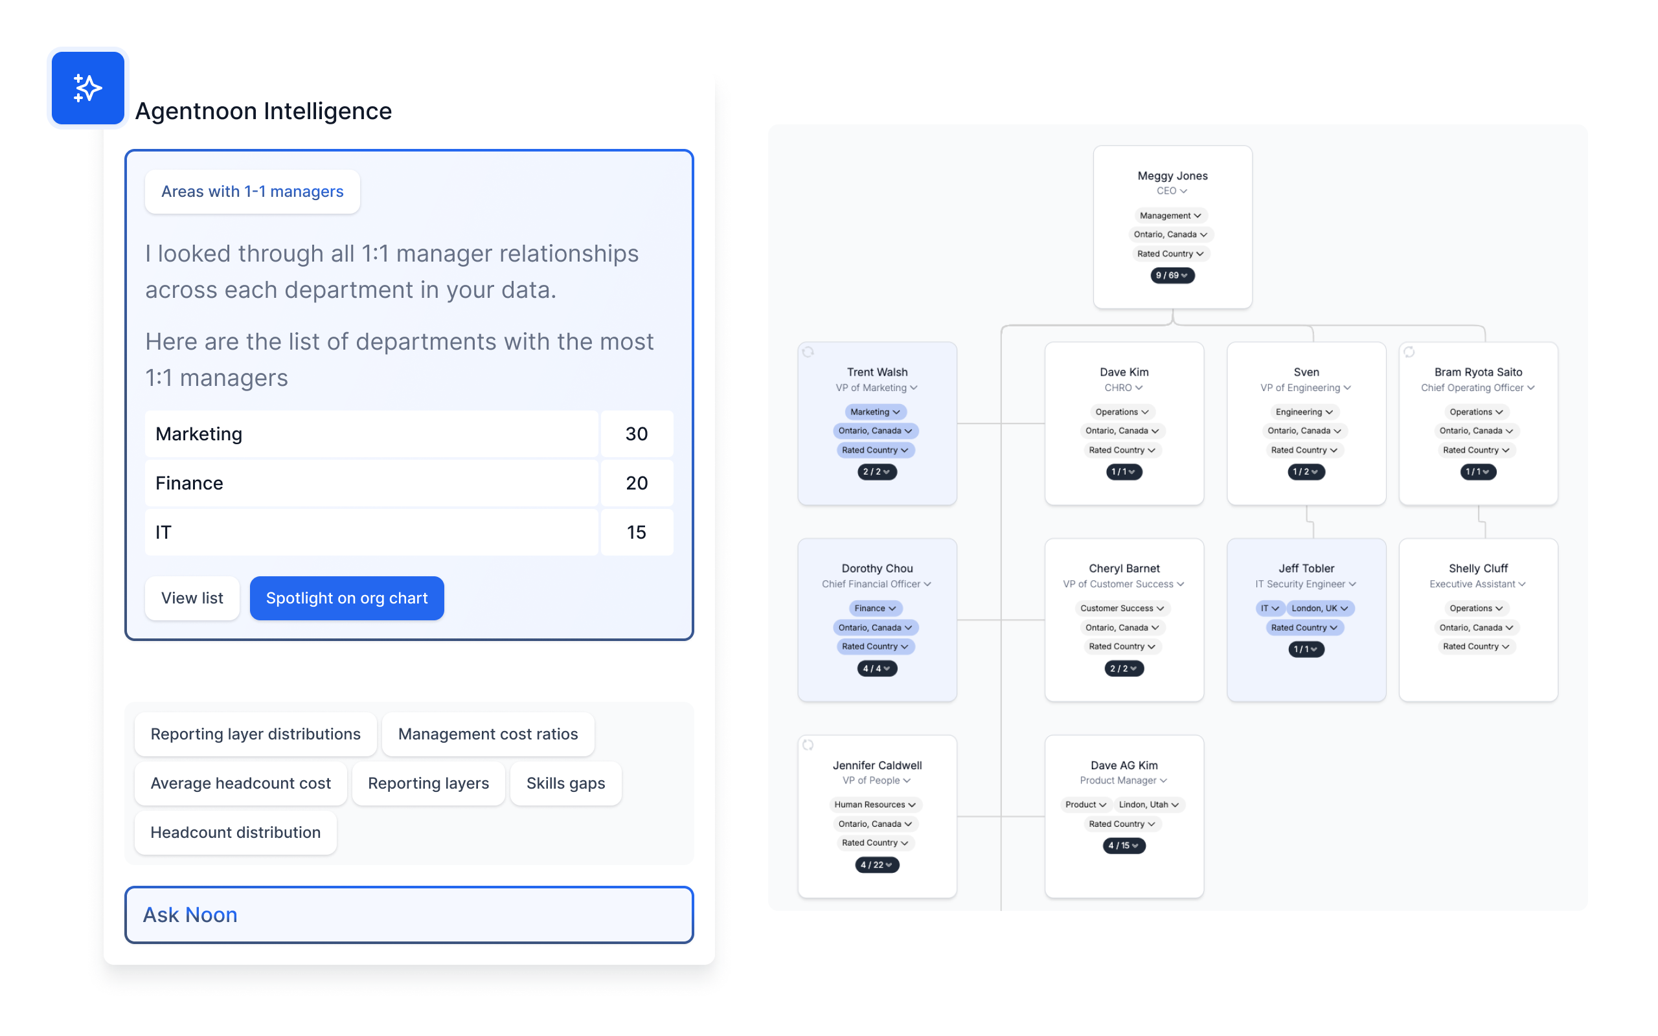Click the Areas with 1-1 managers tag
Viewport: 1658px width, 1036px height.
[252, 190]
